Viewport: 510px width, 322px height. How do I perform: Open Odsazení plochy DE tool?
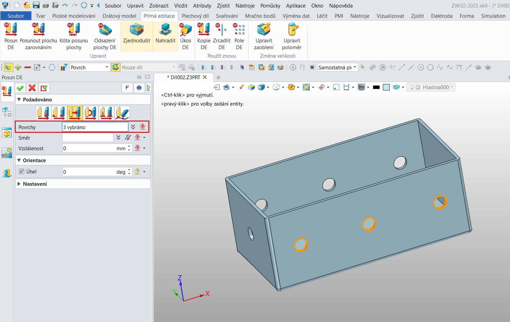tap(105, 37)
